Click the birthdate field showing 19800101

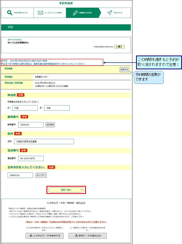click(20, 175)
